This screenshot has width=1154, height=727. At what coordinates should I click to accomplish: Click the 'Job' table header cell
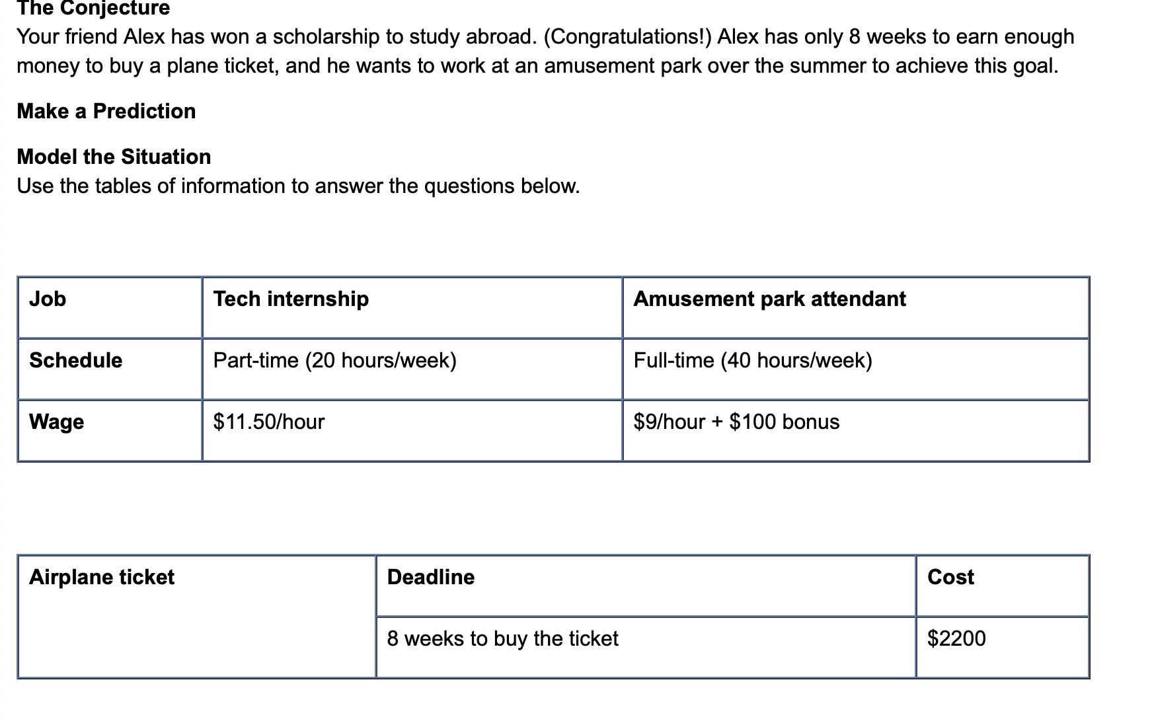[110, 307]
